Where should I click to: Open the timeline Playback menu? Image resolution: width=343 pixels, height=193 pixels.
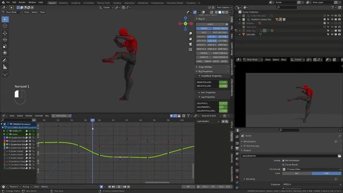click(14, 187)
